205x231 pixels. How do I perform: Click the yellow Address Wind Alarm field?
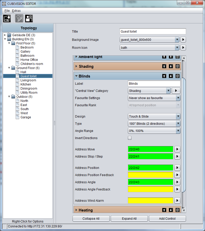click(150, 200)
